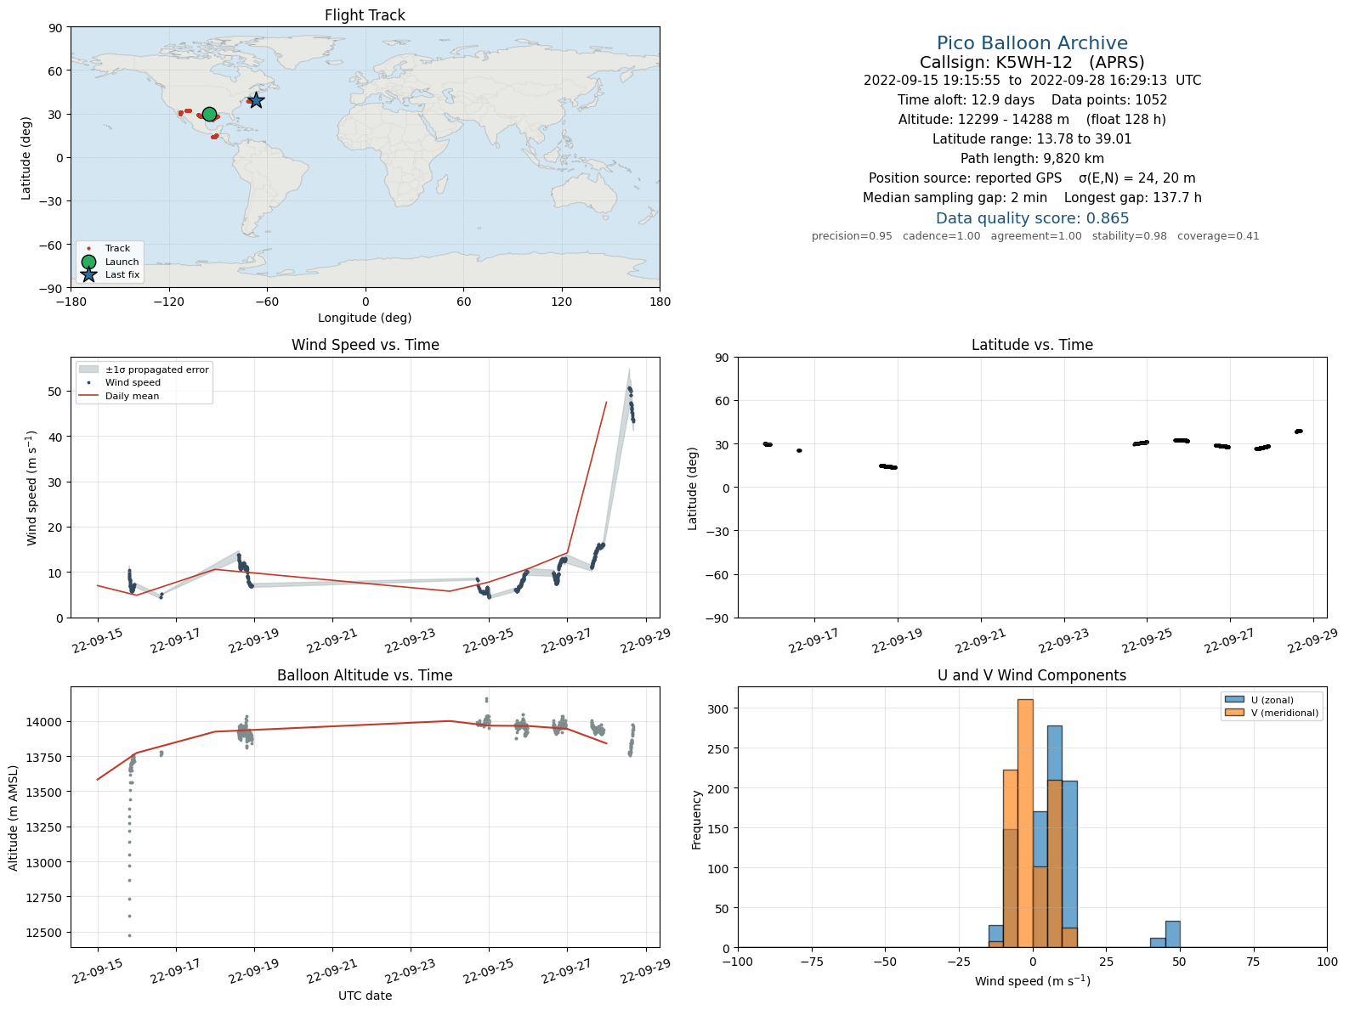Click the "12500" altitude axis tick label
The height and width of the screenshot is (1010, 1349).
pos(45,933)
